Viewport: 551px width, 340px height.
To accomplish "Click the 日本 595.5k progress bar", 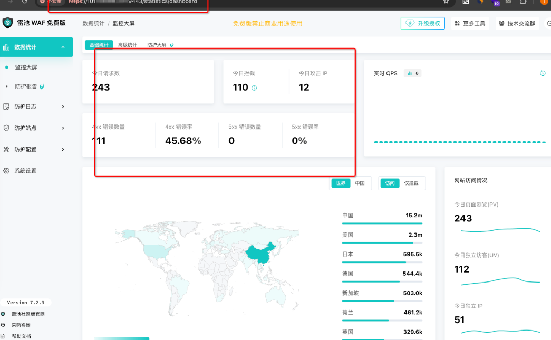I will click(x=382, y=262).
